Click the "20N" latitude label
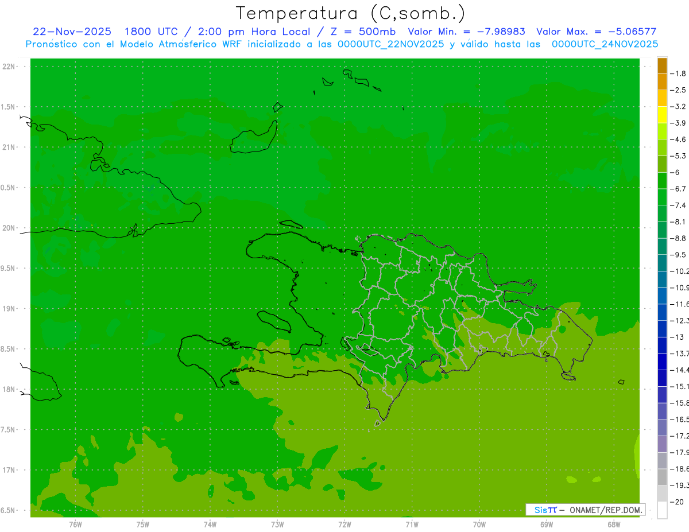This screenshot has width=689, height=532. point(10,228)
